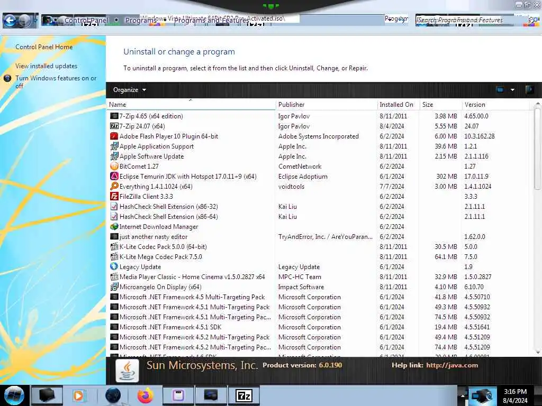Screen dimensions: 542x406
Task: Select the K-Lite Codec Pack 5.0.0 icon
Action: pos(114,246)
